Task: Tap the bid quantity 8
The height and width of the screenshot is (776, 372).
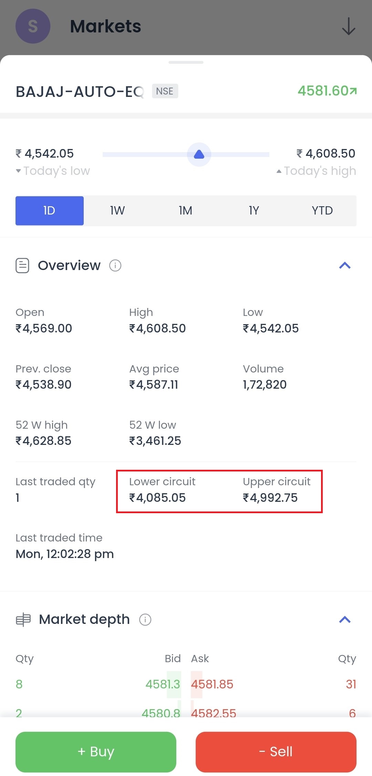Action: coord(19,684)
